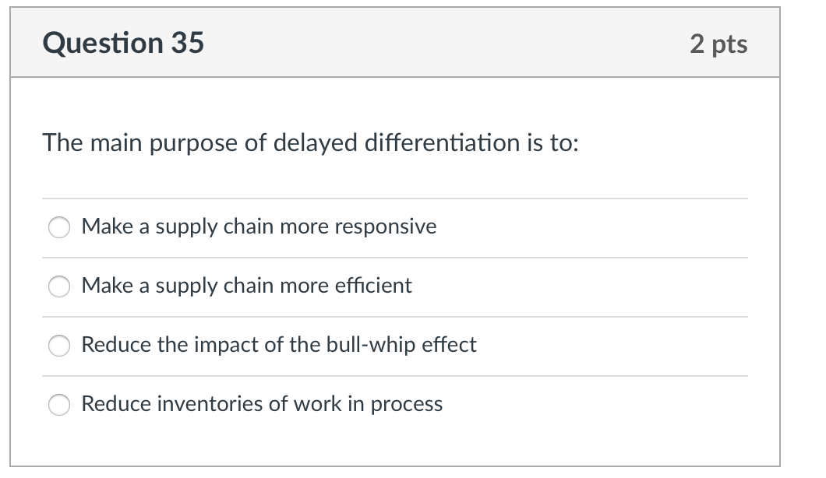The height and width of the screenshot is (478, 826).
Task: Click the question prompt about delayed differentiation
Action: click(310, 142)
